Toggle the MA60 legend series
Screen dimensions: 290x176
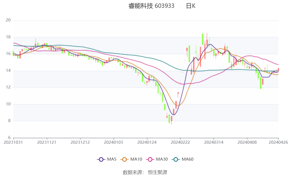pyautogui.click(x=183, y=159)
